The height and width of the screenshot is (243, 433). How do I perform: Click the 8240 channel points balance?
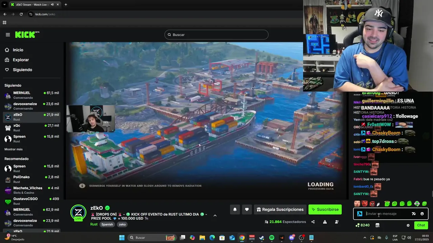[363, 225]
